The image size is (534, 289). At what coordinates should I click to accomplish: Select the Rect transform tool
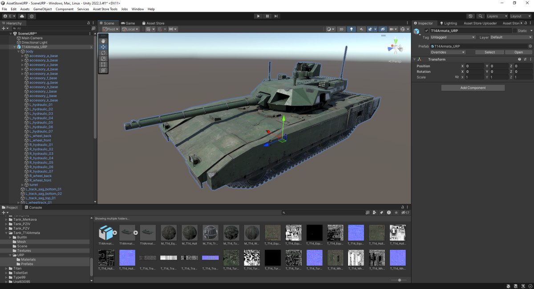[103, 64]
